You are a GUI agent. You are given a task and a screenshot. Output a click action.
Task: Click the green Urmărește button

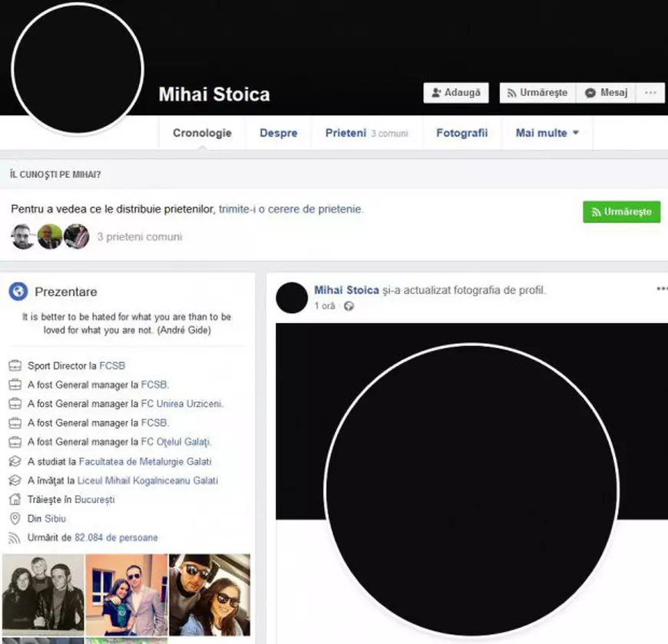tap(622, 212)
